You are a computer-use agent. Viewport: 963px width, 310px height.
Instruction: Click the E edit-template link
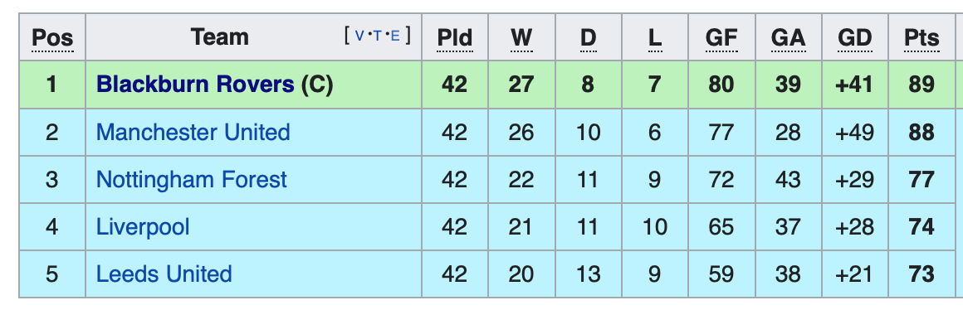[395, 36]
